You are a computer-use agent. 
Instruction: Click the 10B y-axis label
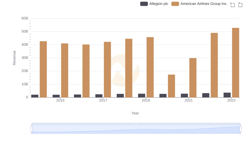(x=25, y=84)
